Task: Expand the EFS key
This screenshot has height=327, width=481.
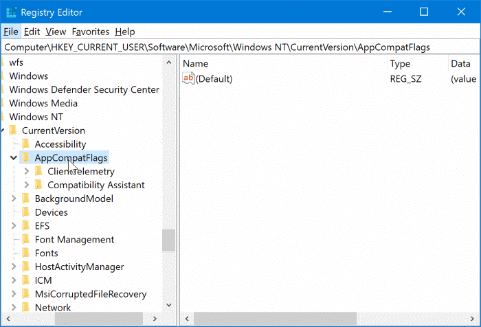Action: (x=14, y=226)
